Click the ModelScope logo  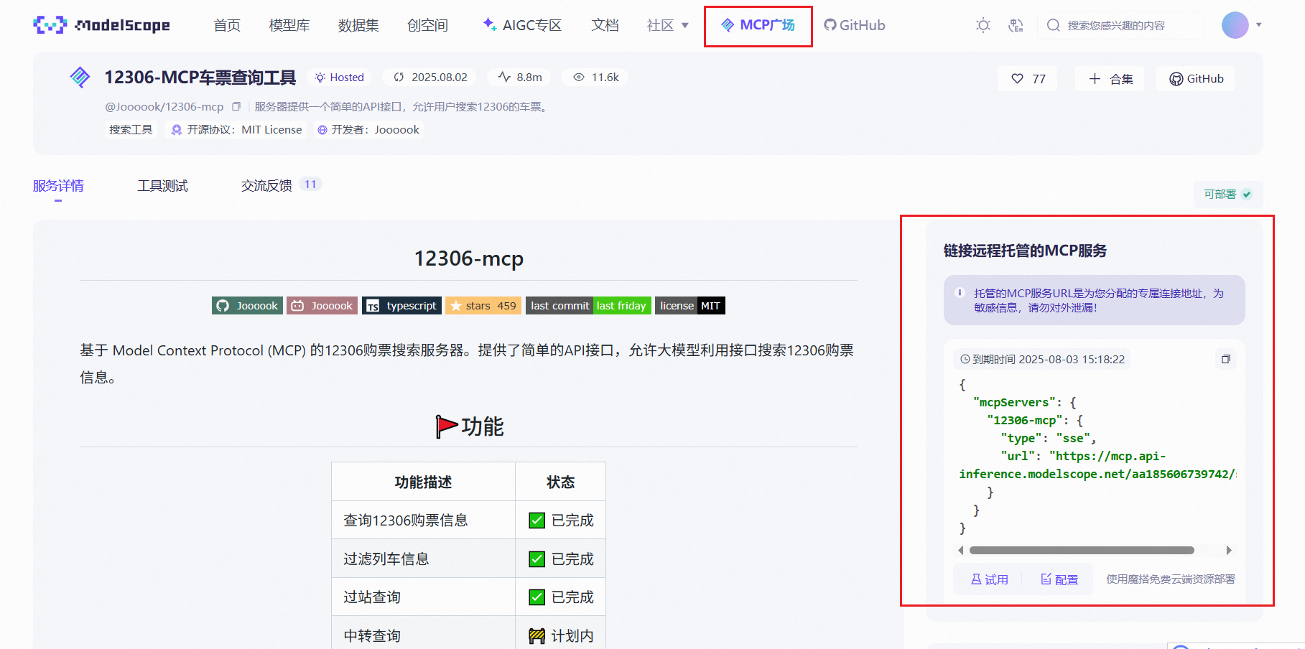tap(101, 25)
